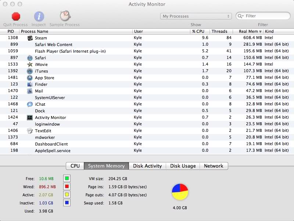Click the iTunes music note icon

pyautogui.click(x=30, y=71)
